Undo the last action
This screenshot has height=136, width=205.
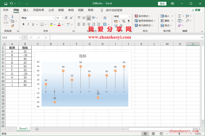(x=11, y=4)
